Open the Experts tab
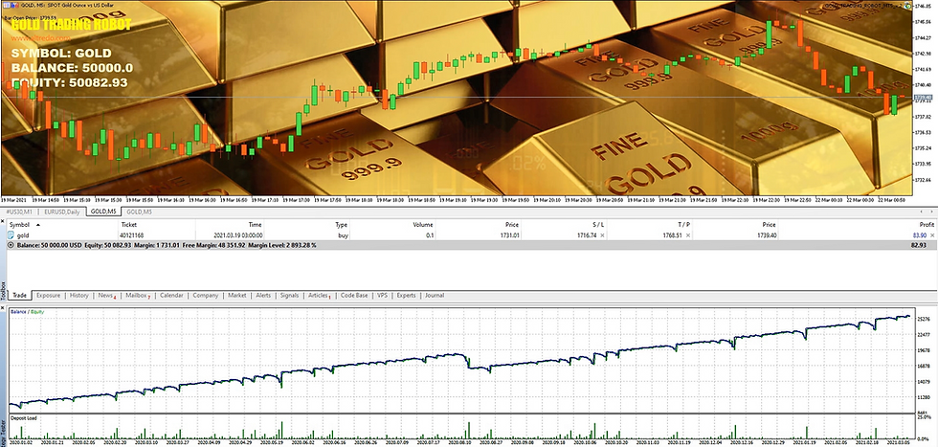The width and height of the screenshot is (938, 447). [x=406, y=296]
